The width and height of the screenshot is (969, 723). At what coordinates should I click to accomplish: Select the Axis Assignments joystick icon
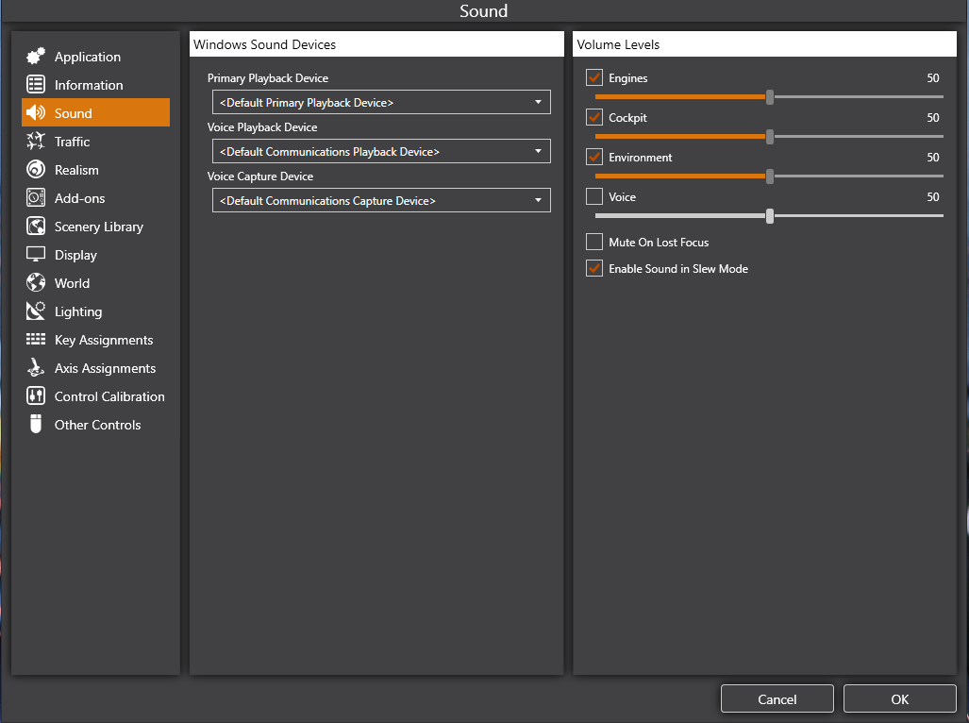36,368
